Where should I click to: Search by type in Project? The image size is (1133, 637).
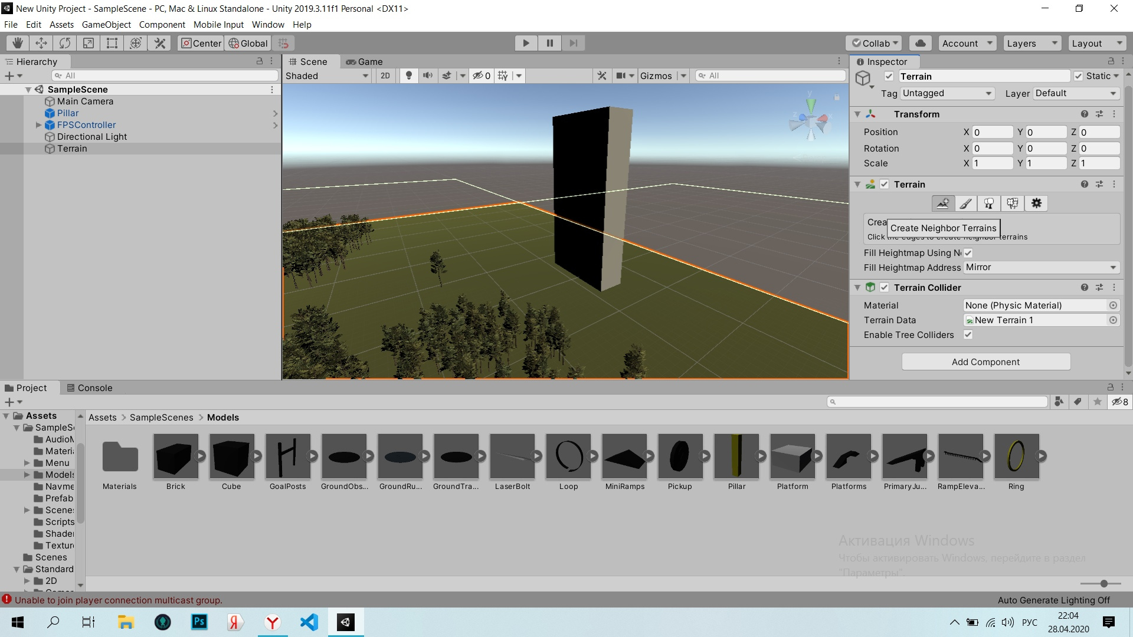(1059, 402)
